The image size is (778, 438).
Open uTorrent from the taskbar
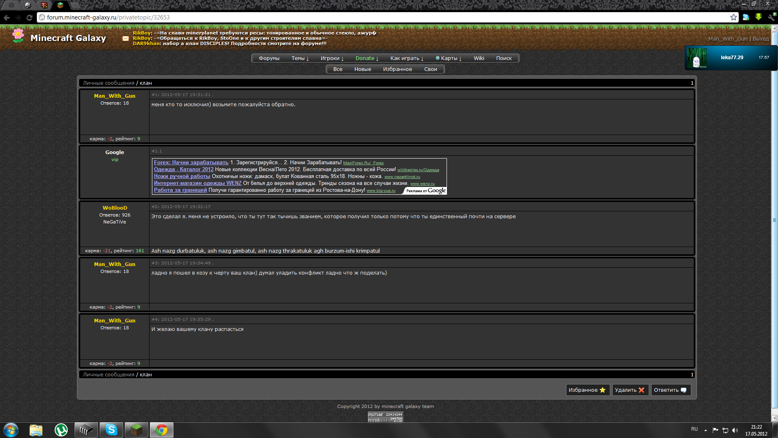point(61,430)
